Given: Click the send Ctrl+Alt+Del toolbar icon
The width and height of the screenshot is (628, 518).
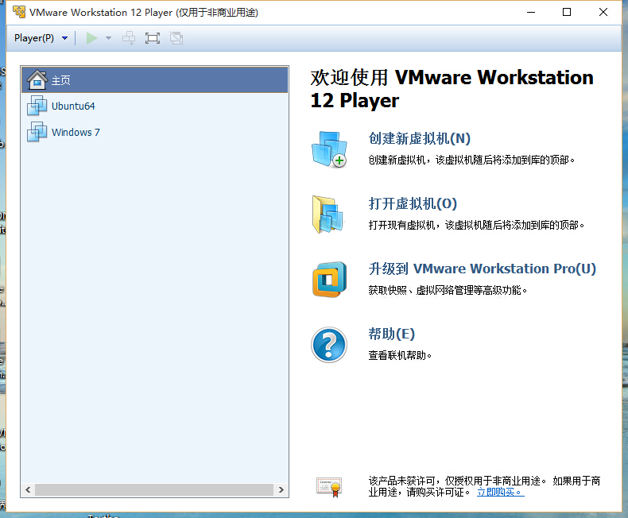Looking at the screenshot, I should (x=129, y=38).
